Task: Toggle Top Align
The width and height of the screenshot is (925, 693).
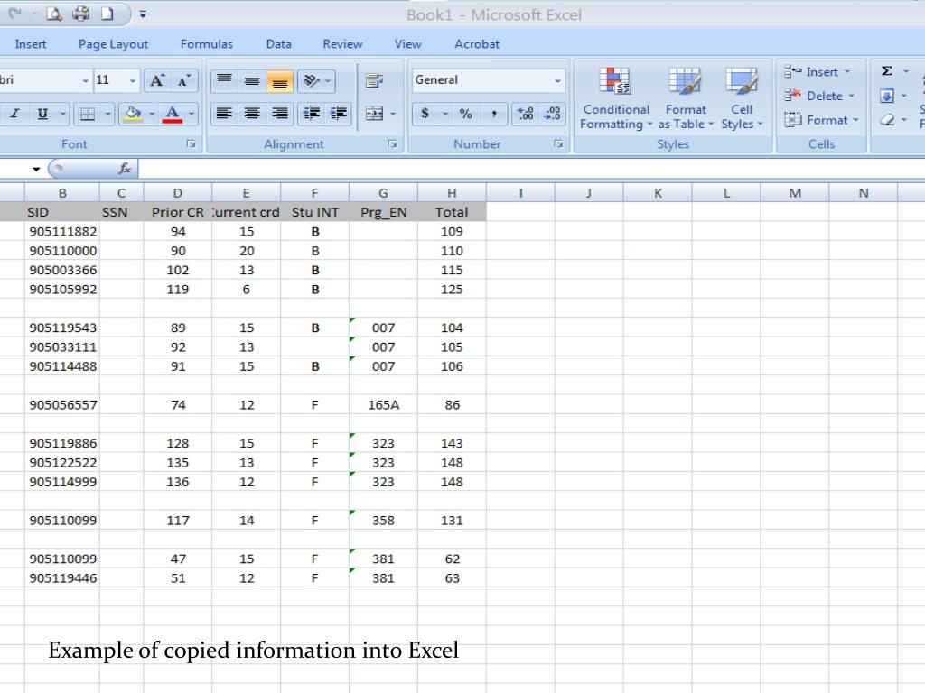Action: (224, 80)
